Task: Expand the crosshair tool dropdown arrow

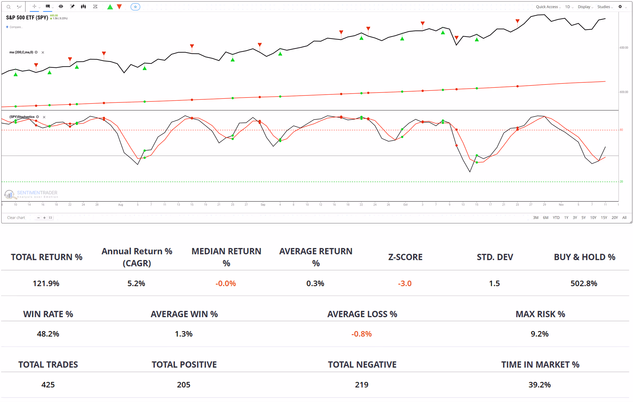Action: coord(39,8)
